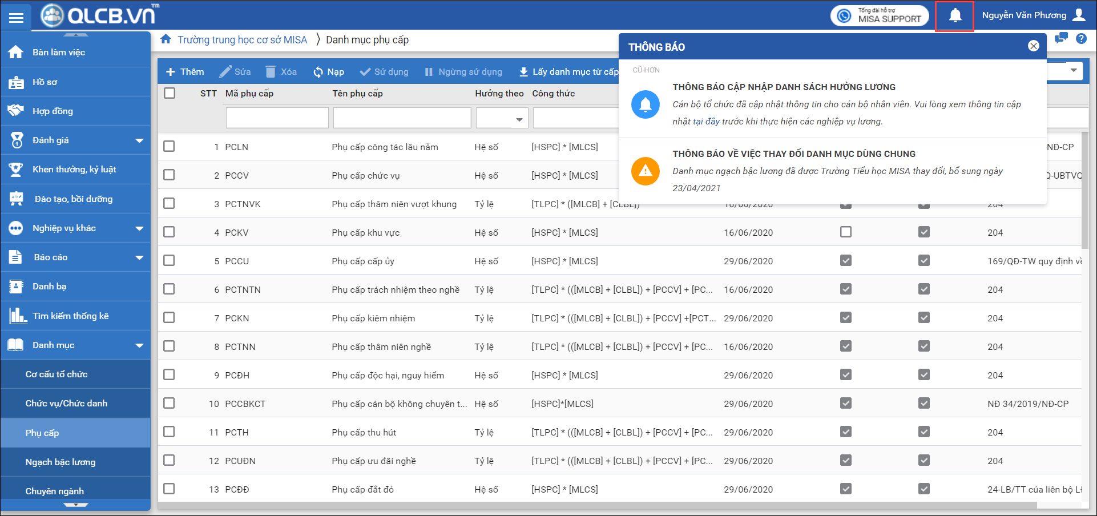Click the Nạp refresh toolbar button
The image size is (1097, 516).
click(329, 72)
